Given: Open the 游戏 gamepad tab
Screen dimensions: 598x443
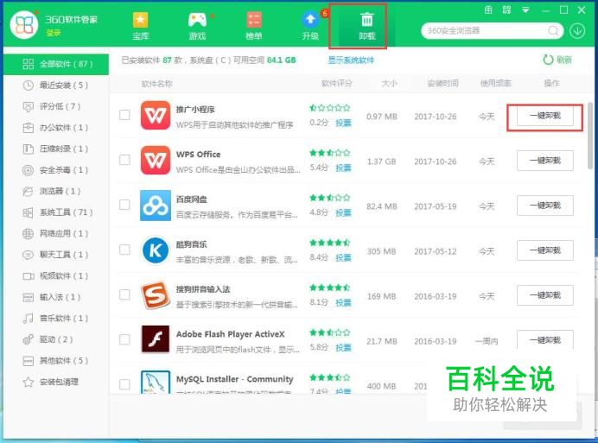Looking at the screenshot, I should click(197, 26).
